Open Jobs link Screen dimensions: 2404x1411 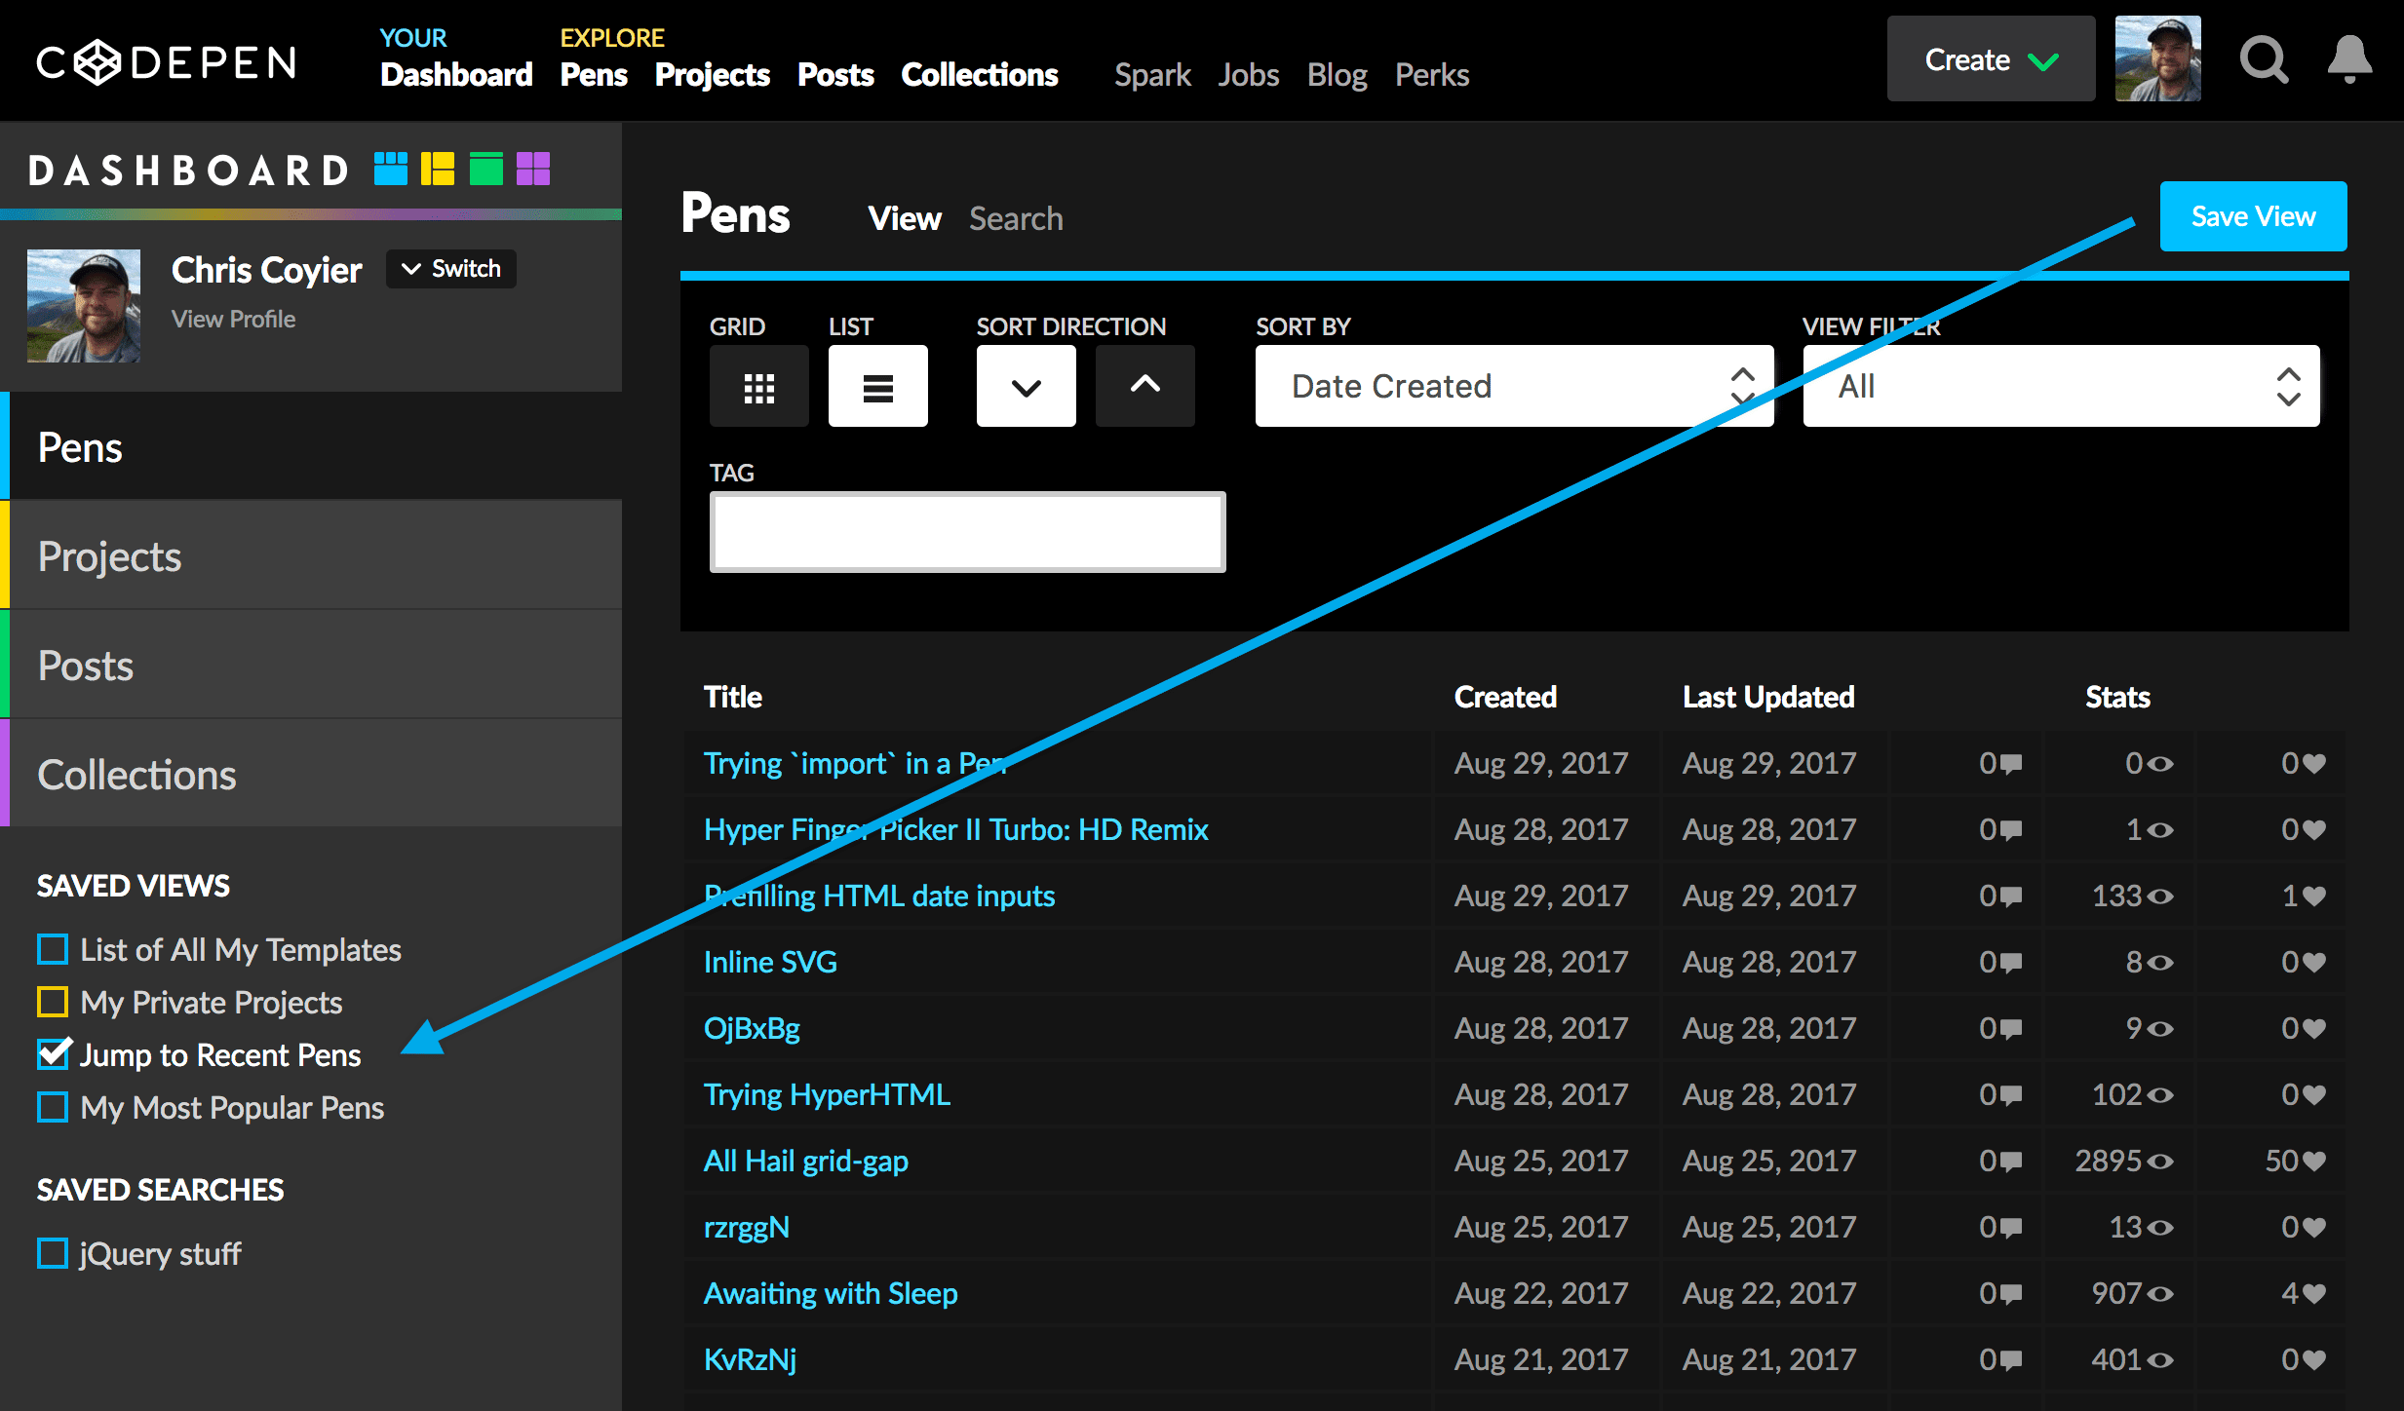tap(1248, 75)
